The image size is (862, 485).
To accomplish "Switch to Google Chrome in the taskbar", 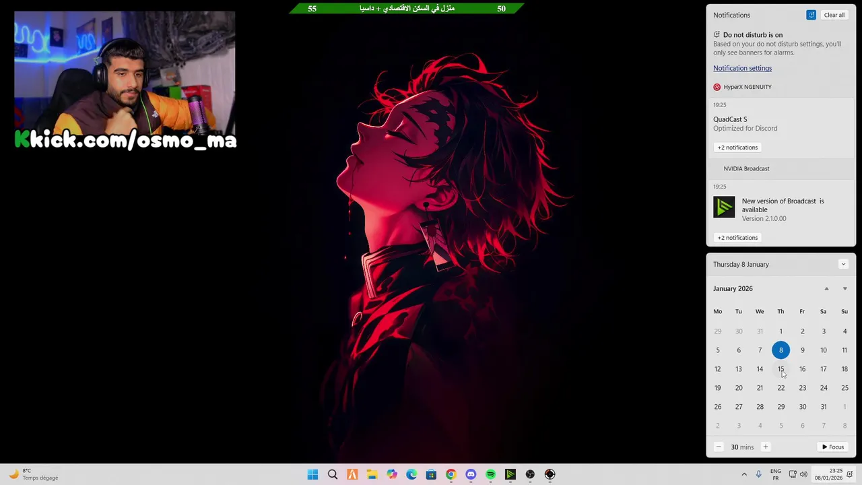I will point(451,474).
